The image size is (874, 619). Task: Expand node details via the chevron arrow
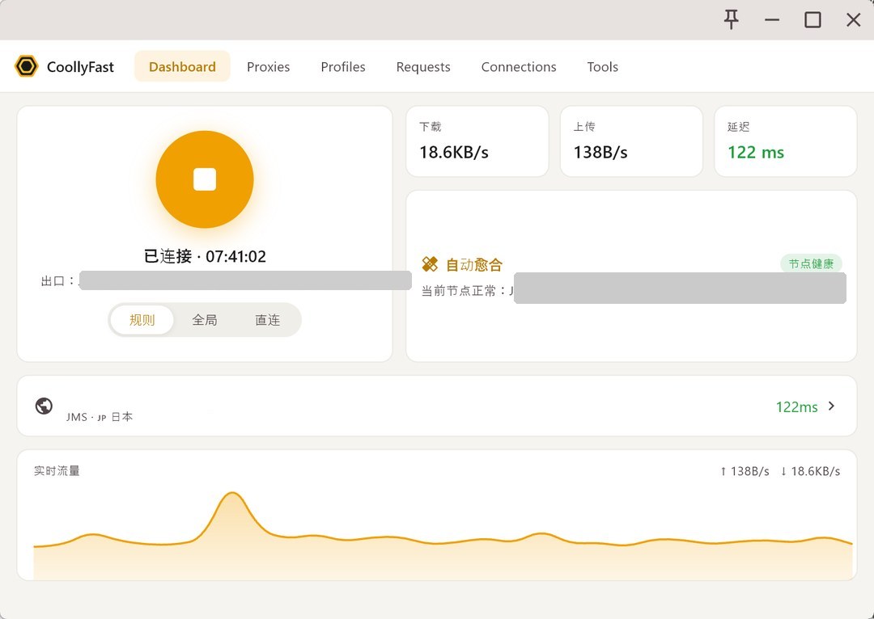(x=832, y=406)
